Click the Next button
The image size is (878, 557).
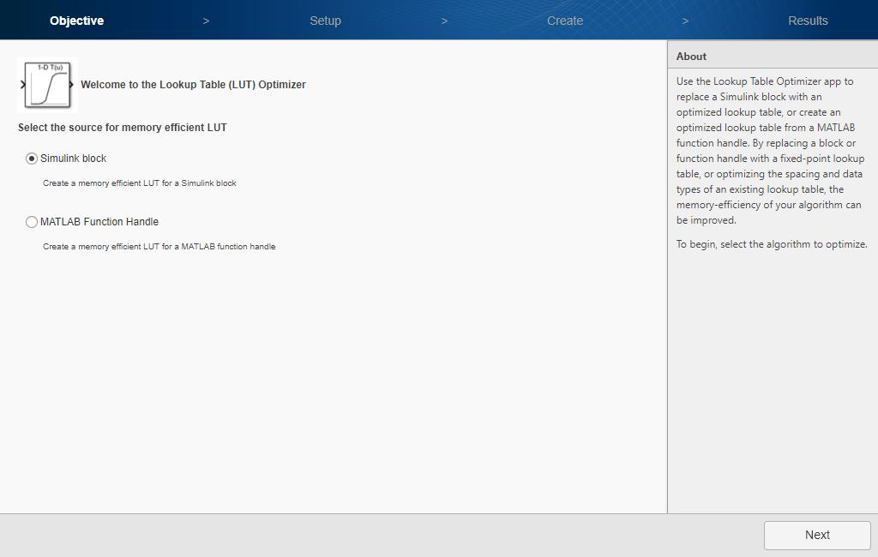click(x=817, y=536)
